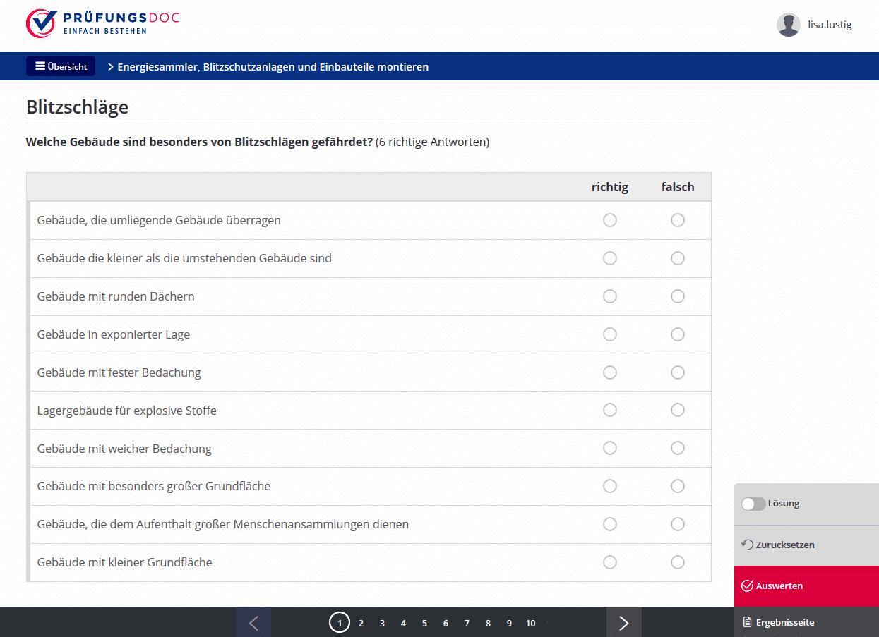Click the breadcrumb Energiesammler, Blitzschutzanlagen chapter
Viewport: 879px width, 637px height.
[273, 67]
